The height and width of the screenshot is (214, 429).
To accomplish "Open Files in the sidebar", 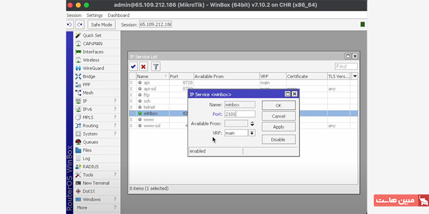I will point(97,150).
